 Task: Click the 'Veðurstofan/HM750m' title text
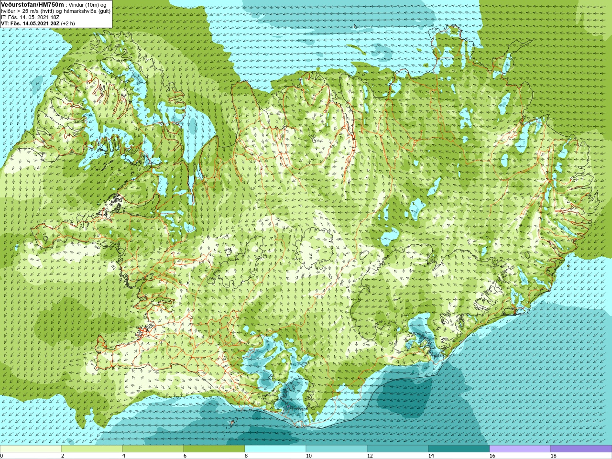[33, 4]
